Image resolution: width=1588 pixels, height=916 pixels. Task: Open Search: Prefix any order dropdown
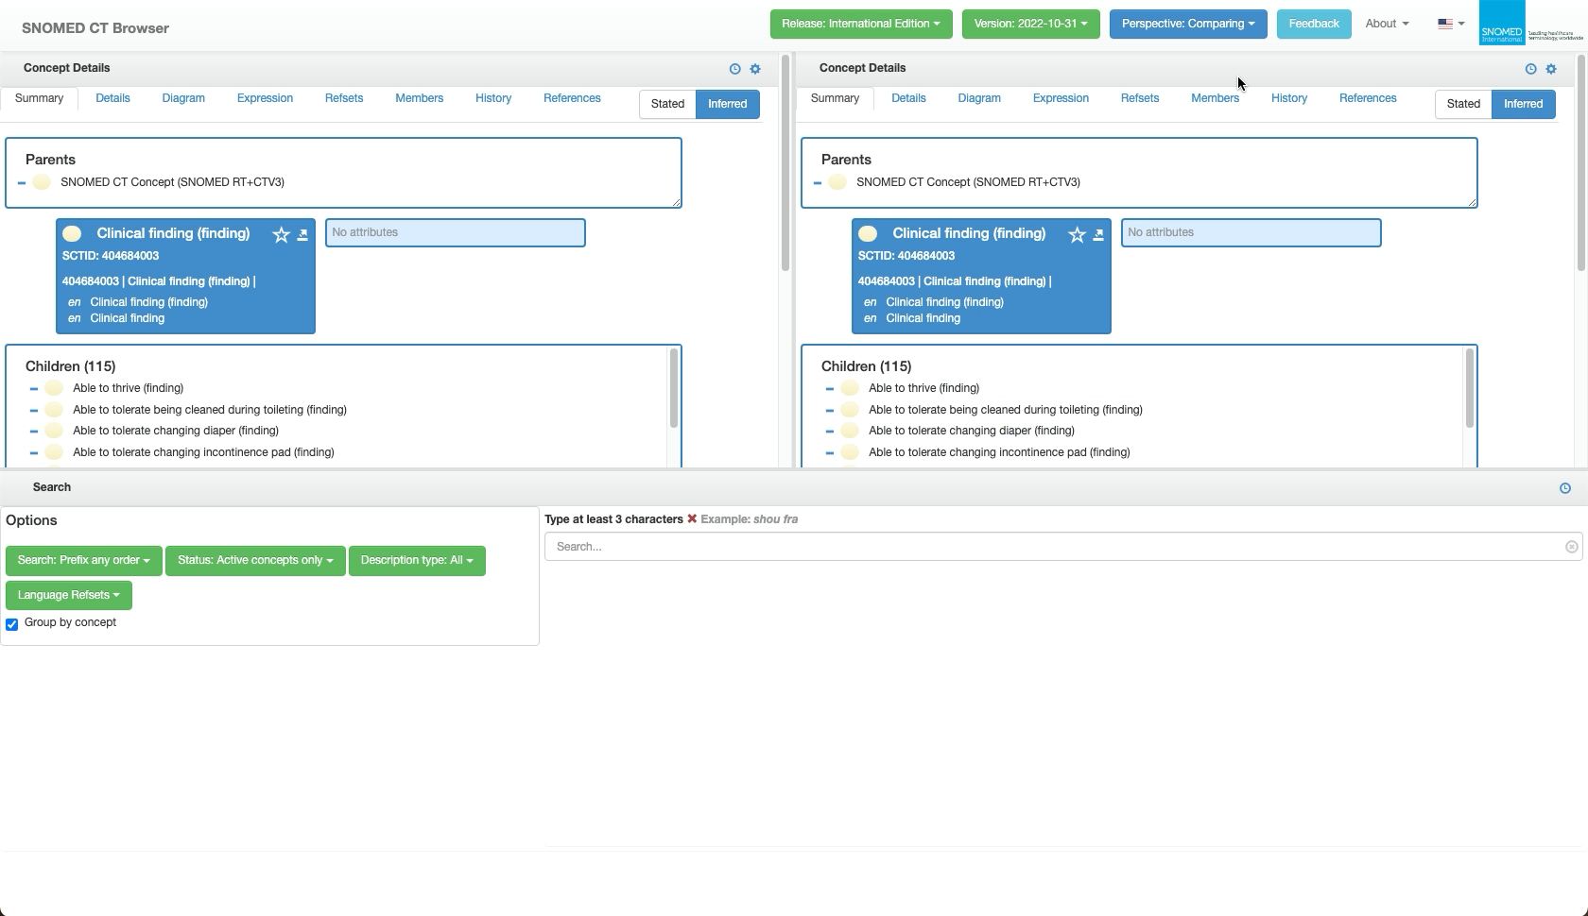(84, 561)
